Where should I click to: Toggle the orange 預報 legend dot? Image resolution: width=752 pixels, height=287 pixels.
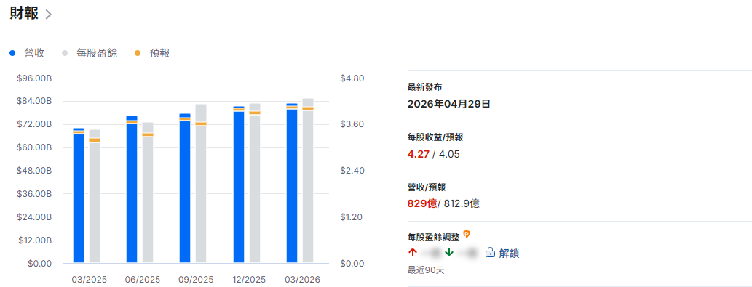pyautogui.click(x=138, y=54)
